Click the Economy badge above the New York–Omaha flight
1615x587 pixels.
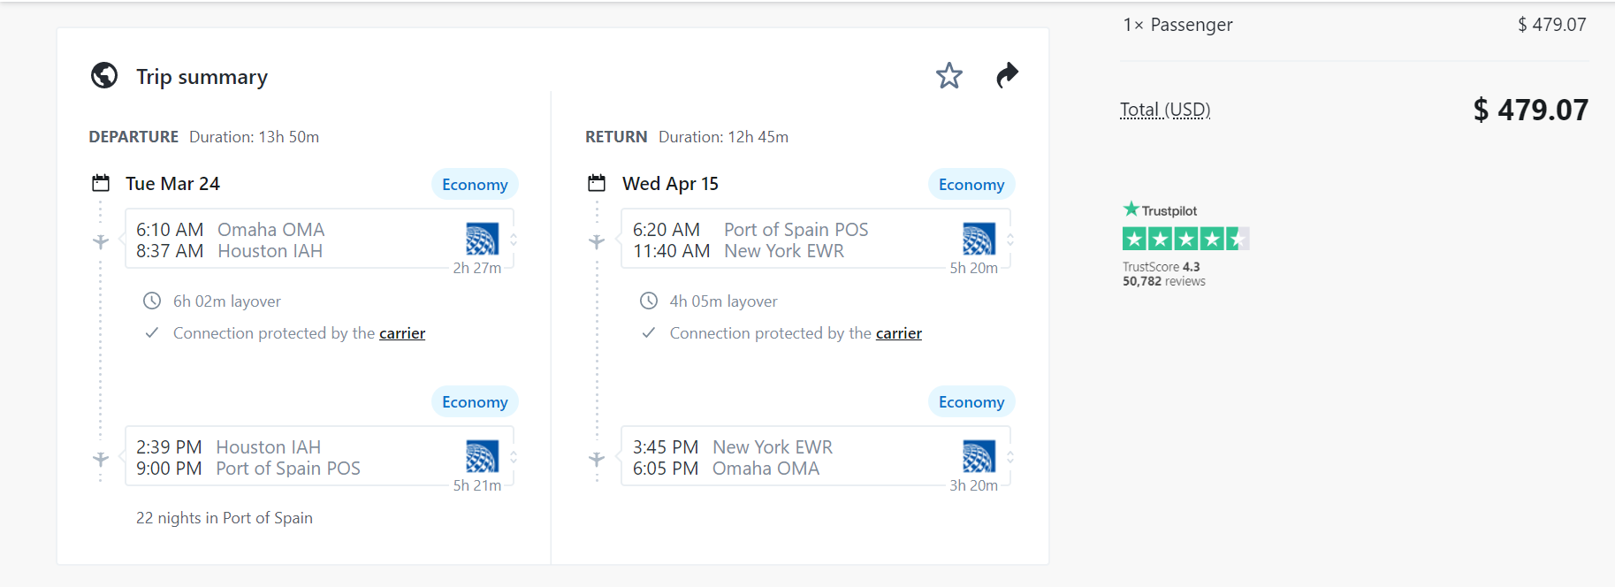[x=971, y=402]
